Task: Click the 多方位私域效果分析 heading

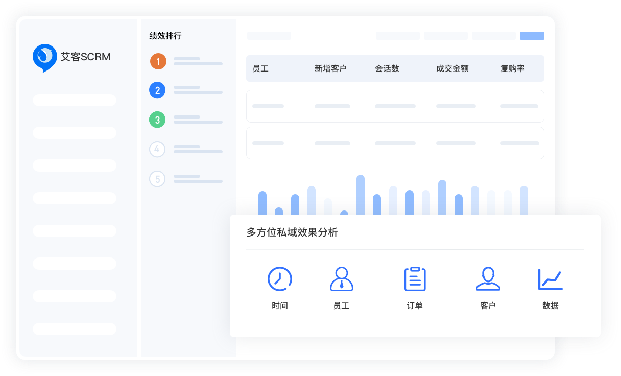Action: 292,232
